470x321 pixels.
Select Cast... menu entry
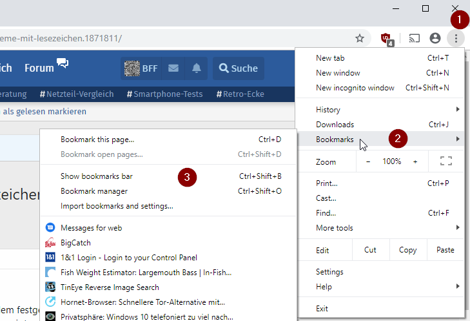coord(380,198)
